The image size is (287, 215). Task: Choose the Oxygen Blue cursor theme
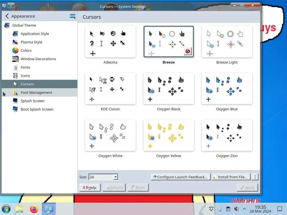[227, 88]
